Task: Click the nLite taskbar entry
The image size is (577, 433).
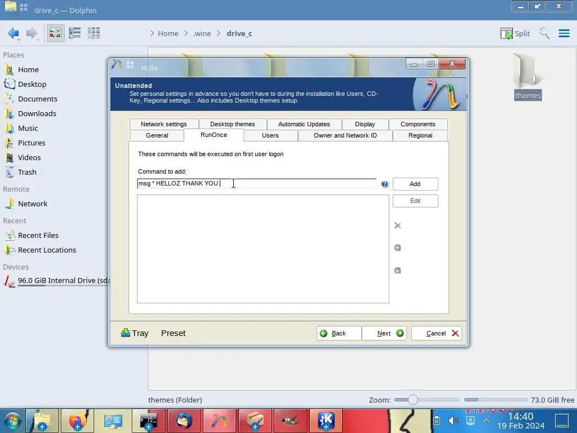Action: 219,421
